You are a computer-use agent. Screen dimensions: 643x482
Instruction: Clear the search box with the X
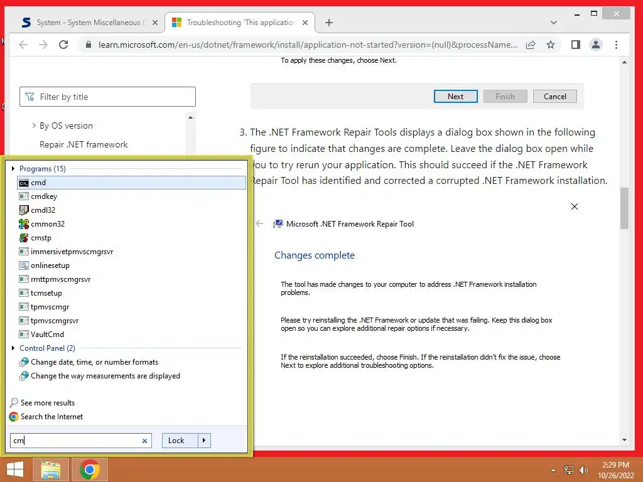pos(144,441)
